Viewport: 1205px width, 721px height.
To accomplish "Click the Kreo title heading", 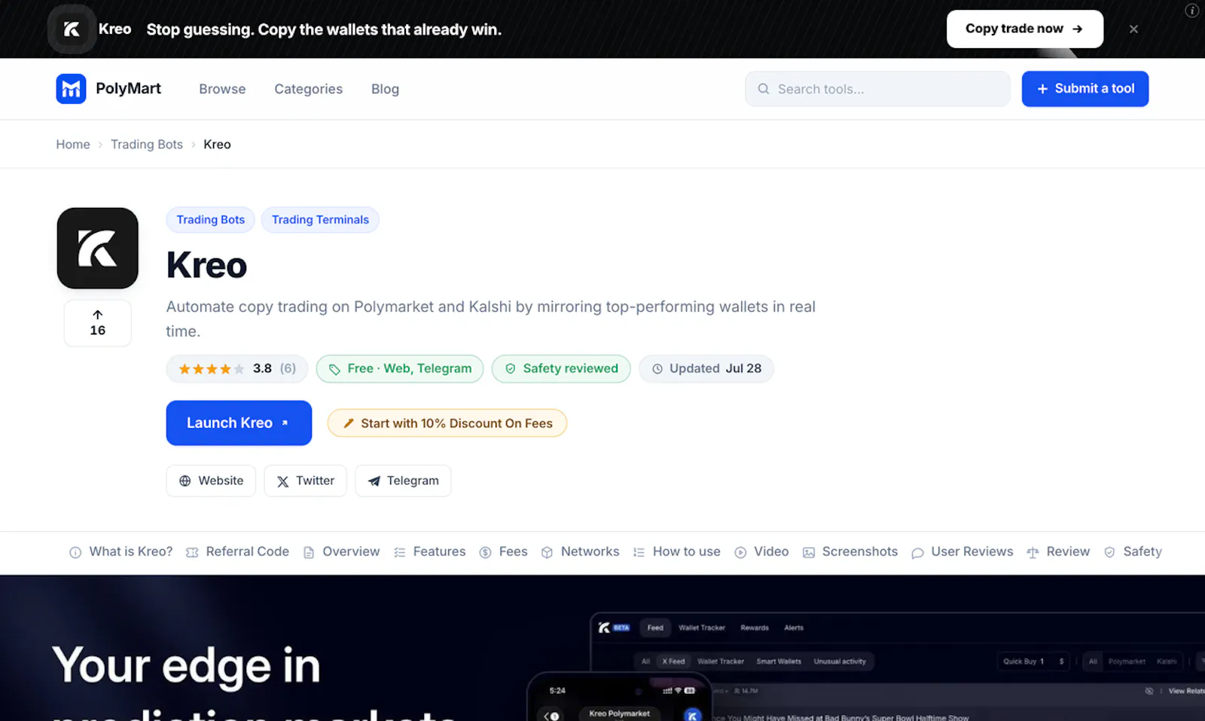I will tap(206, 266).
